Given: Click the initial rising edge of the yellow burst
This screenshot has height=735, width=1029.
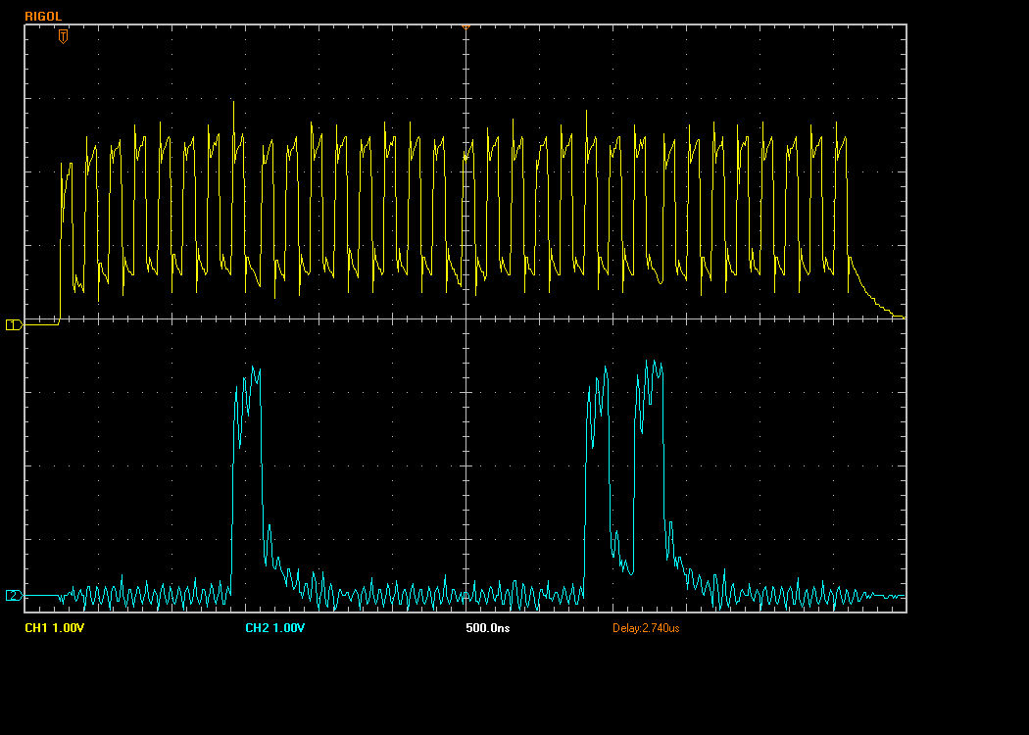Looking at the screenshot, I should click(x=61, y=243).
